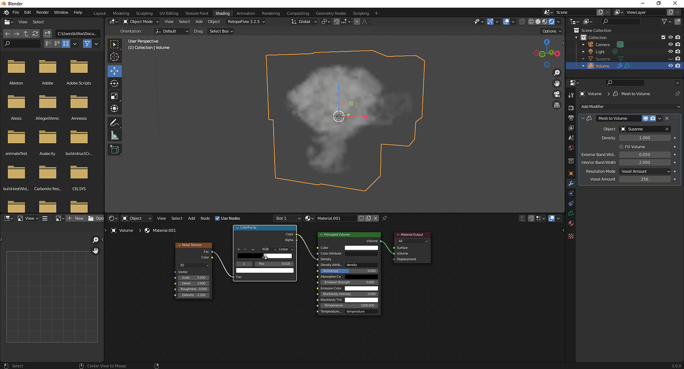Toggle camera view with the camera icon

click(x=557, y=94)
